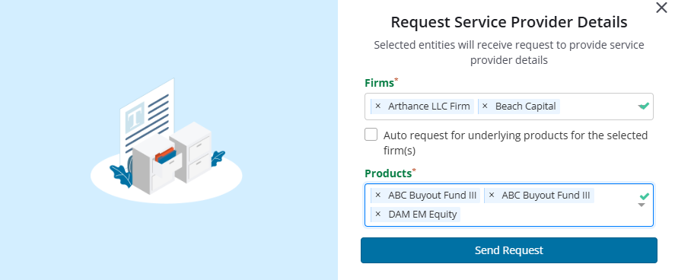Remove the first ABC Buyout Fund III chip
675x280 pixels.
[x=378, y=196]
